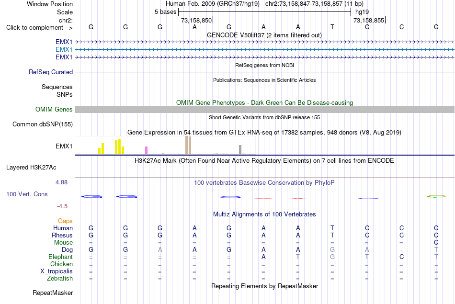Click the '100 Vert. Cons' label
This screenshot has width=455, height=304.
click(27, 194)
